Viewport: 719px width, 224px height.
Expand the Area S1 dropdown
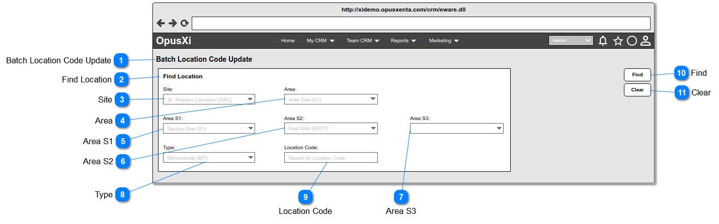(x=209, y=129)
